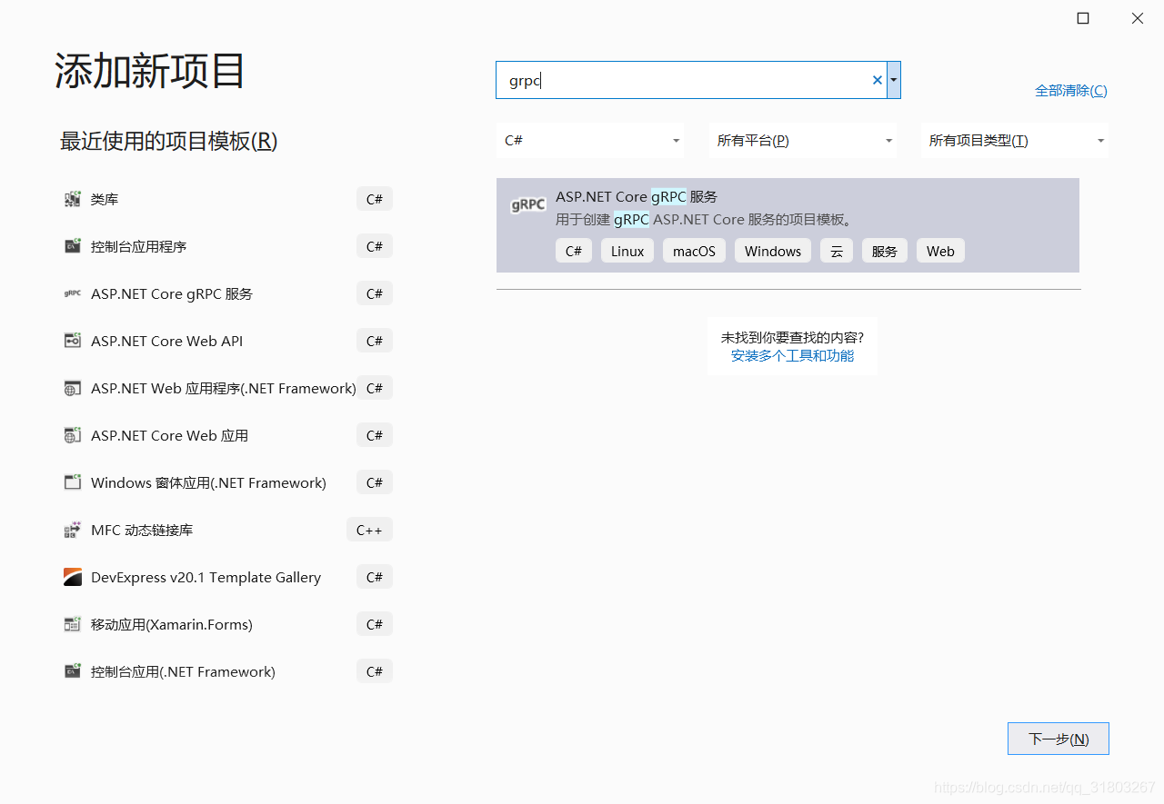
Task: Open the search history dropdown arrow
Action: point(894,80)
